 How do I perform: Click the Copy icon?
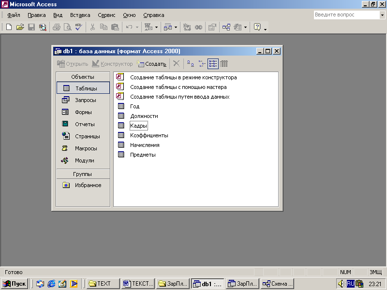pyautogui.click(x=104, y=27)
